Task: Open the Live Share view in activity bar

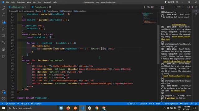Action: 3,56
